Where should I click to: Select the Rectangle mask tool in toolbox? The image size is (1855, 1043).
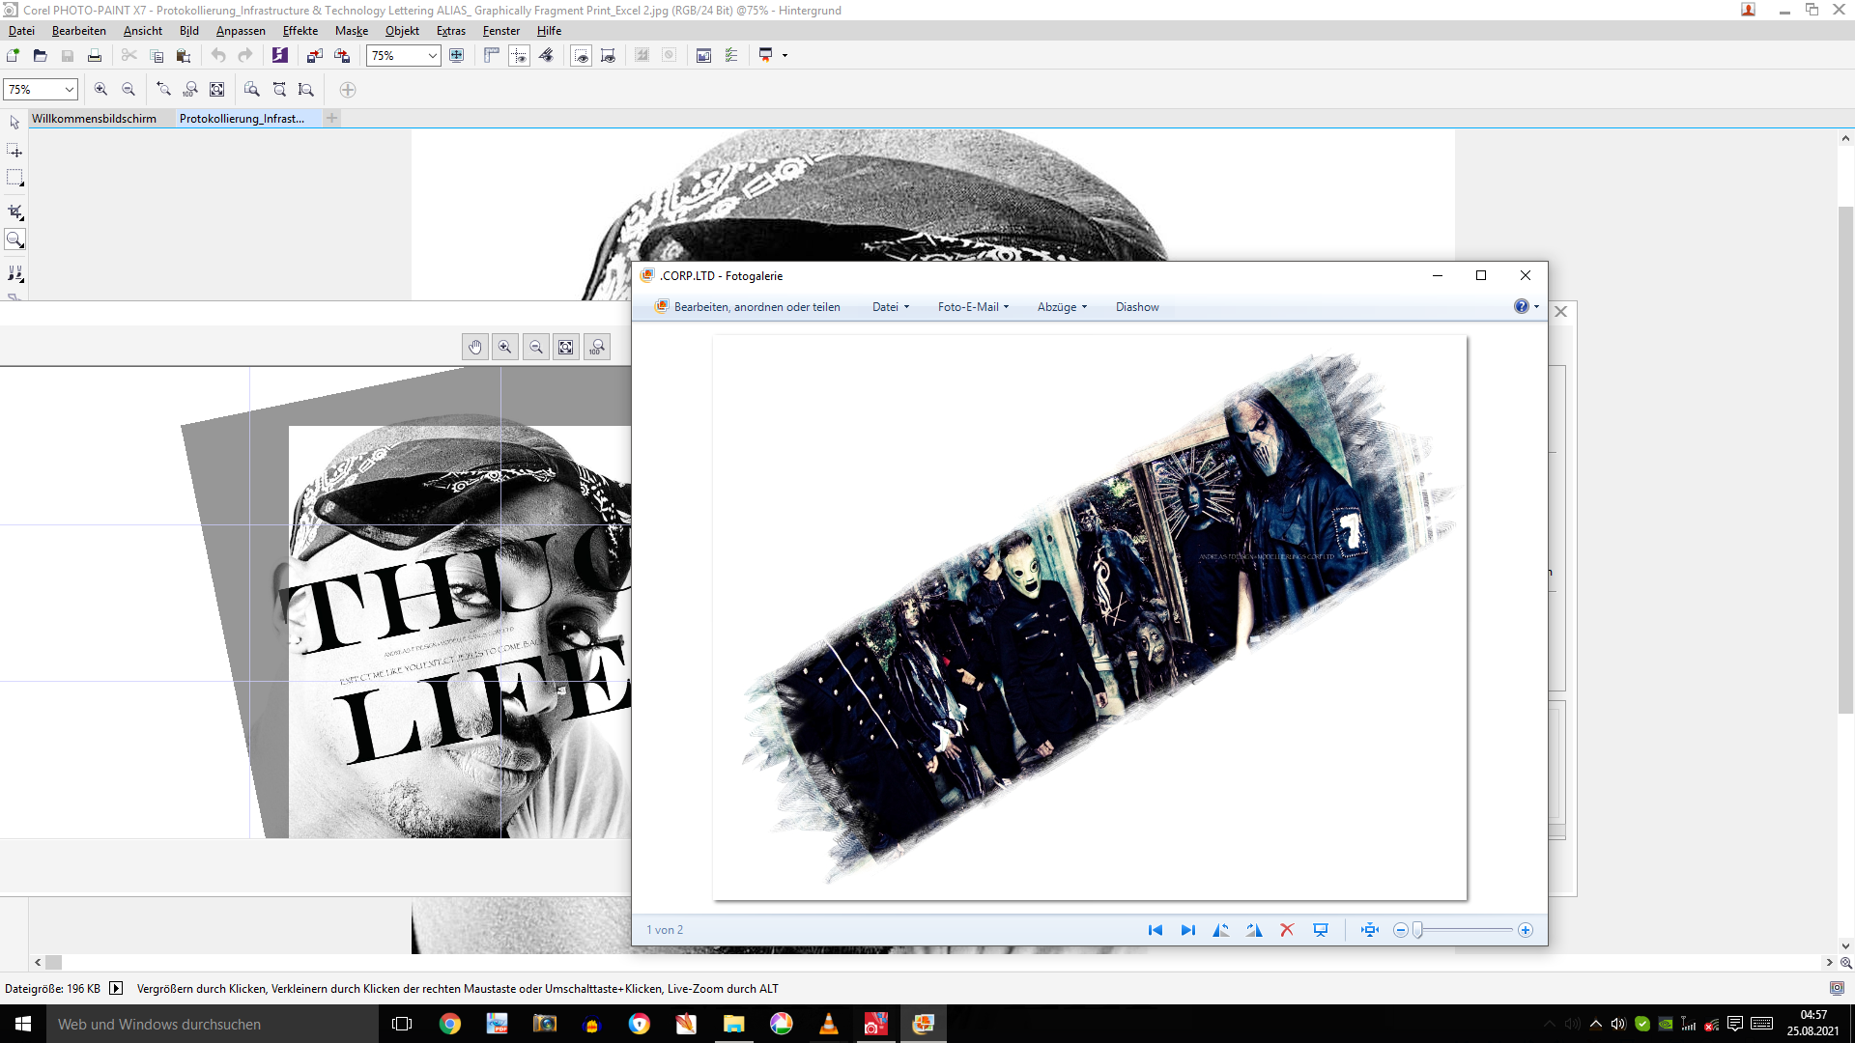coord(14,178)
